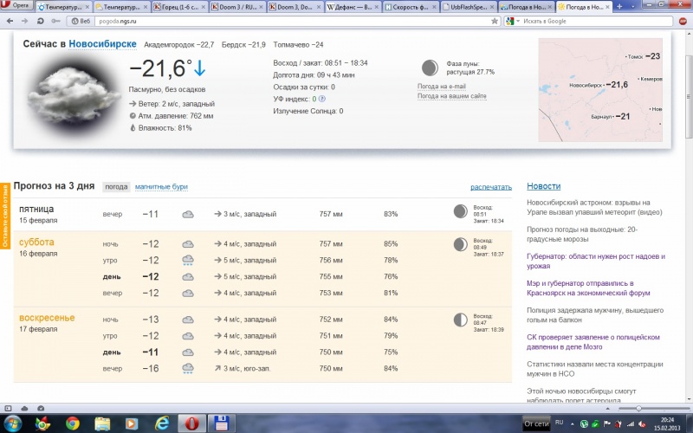Open a new tab with plus button
The image size is (693, 433).
pyautogui.click(x=619, y=7)
